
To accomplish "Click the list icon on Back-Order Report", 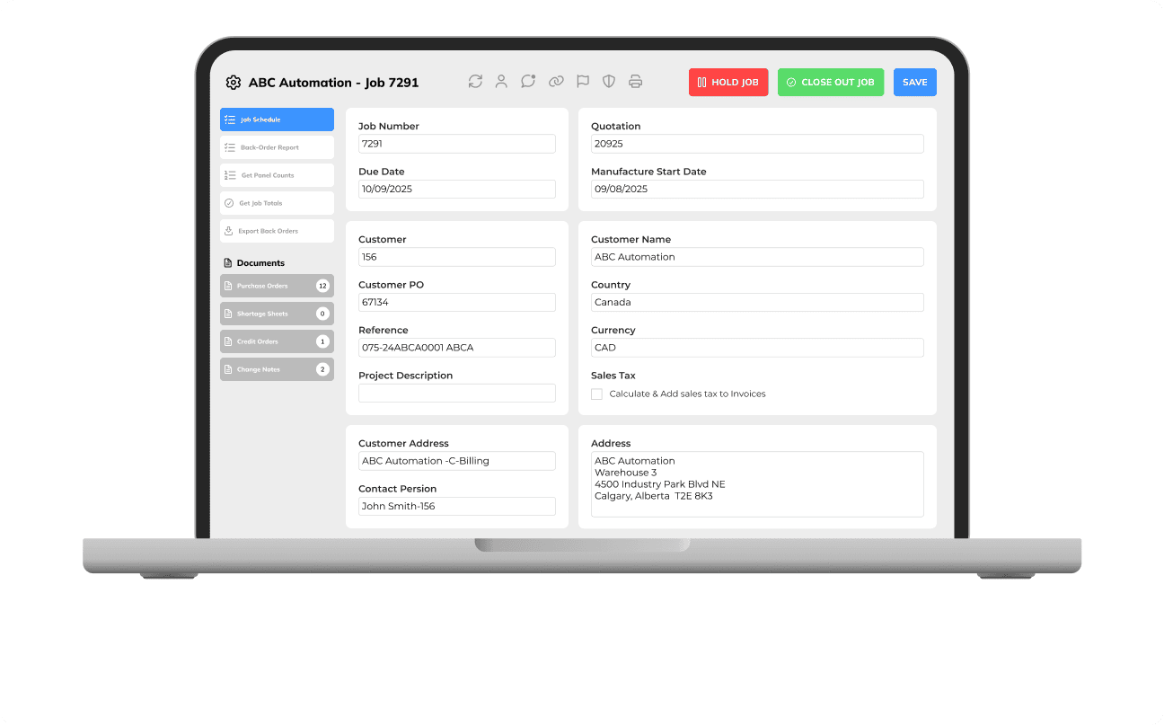I will 230,147.
